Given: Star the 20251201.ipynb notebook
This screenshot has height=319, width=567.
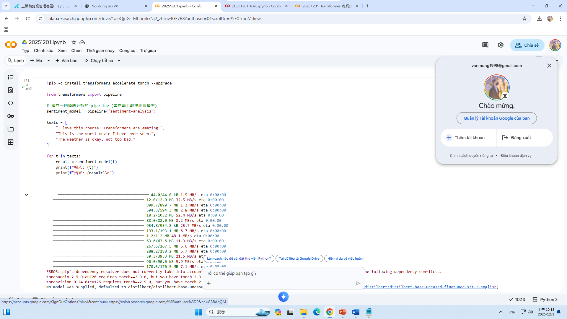Looking at the screenshot, I should tap(74, 42).
